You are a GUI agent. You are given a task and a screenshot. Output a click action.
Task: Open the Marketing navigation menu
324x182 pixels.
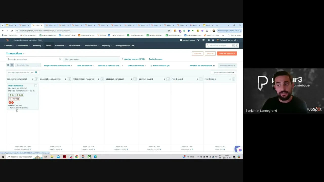pos(38,45)
